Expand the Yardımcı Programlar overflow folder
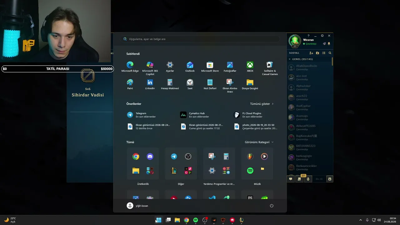This screenshot has width=400, height=225. click(x=226, y=171)
